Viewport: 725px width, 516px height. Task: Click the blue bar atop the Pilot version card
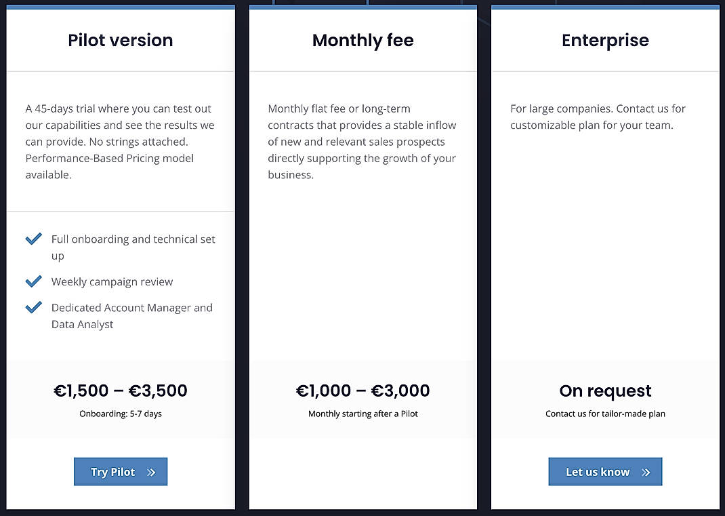tap(121, 6)
